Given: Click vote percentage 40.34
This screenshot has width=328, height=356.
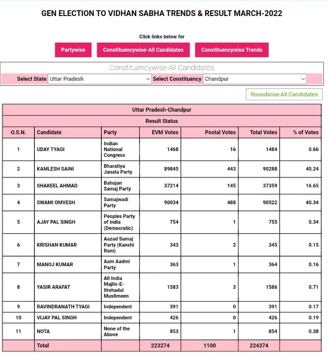Looking at the screenshot, I should (312, 203).
